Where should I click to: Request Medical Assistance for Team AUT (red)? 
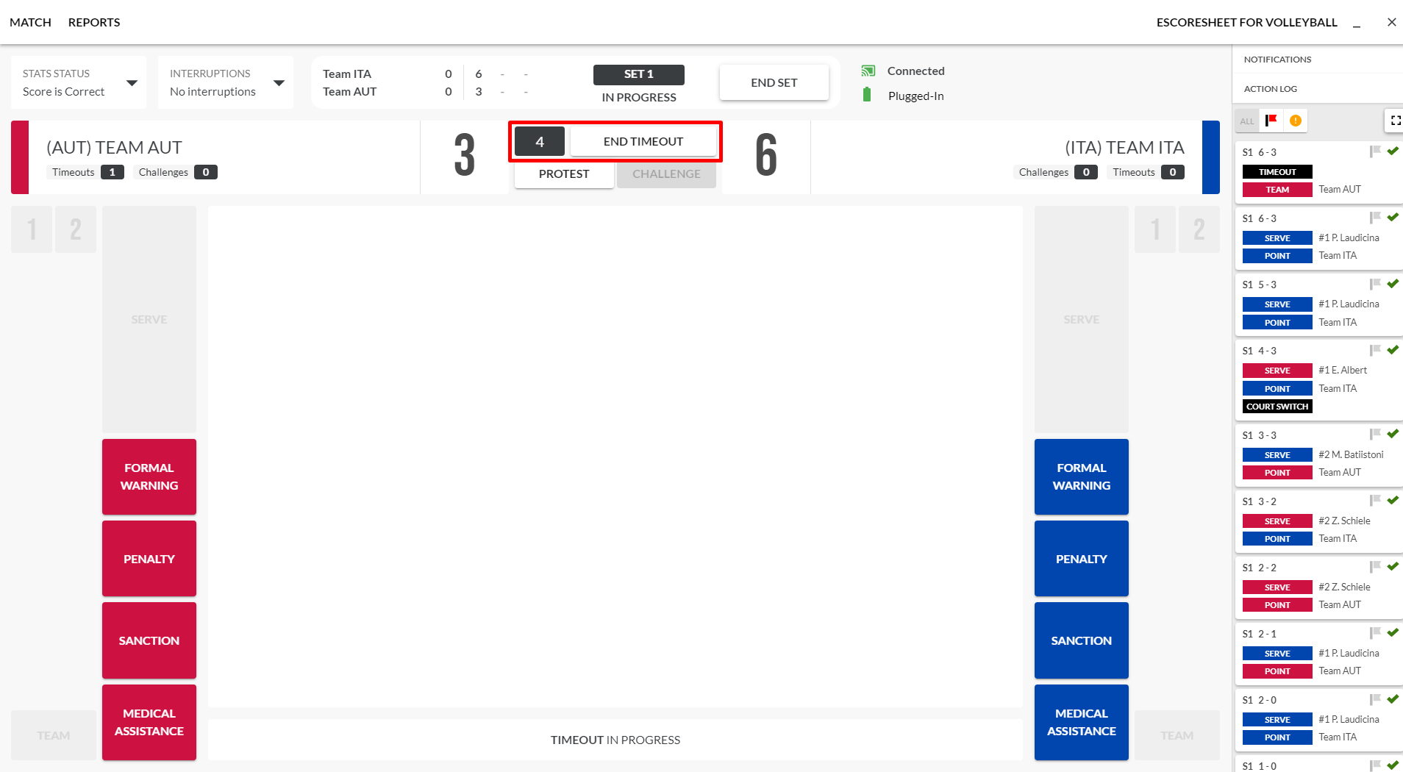pos(149,722)
